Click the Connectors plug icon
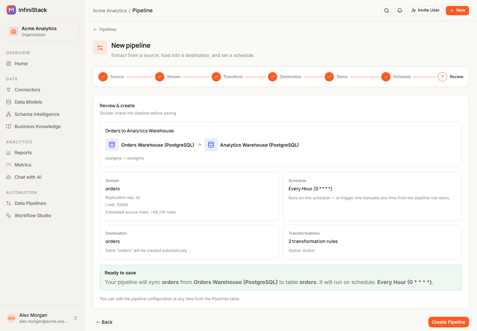 click(9, 90)
